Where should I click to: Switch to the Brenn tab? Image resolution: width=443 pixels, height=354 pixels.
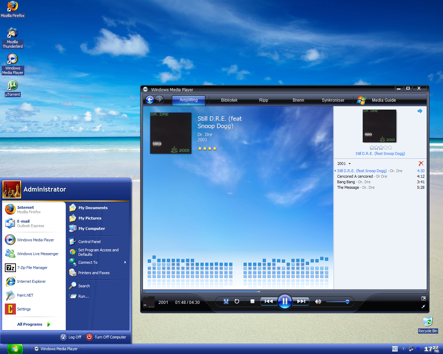(x=298, y=100)
